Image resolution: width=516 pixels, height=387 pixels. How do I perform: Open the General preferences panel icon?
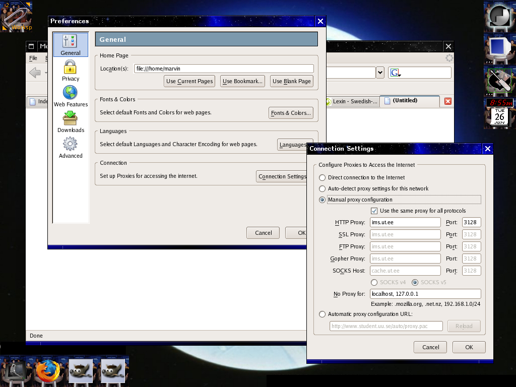click(x=71, y=44)
